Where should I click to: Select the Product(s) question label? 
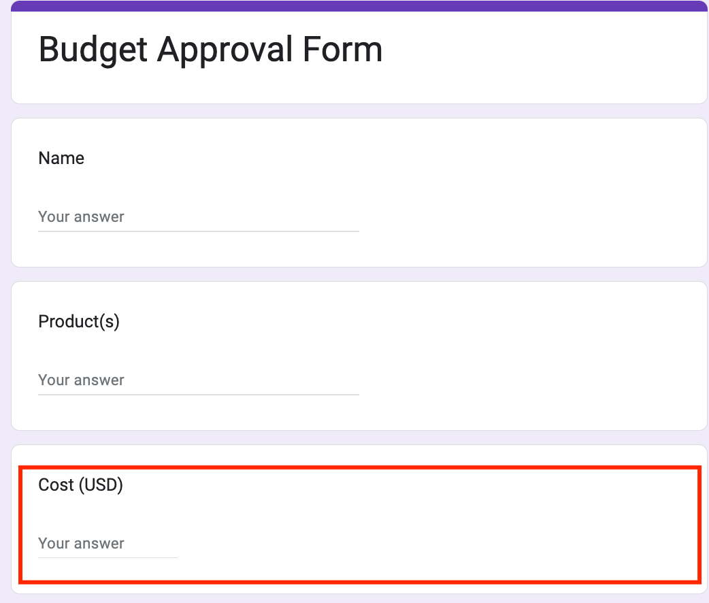coord(78,321)
